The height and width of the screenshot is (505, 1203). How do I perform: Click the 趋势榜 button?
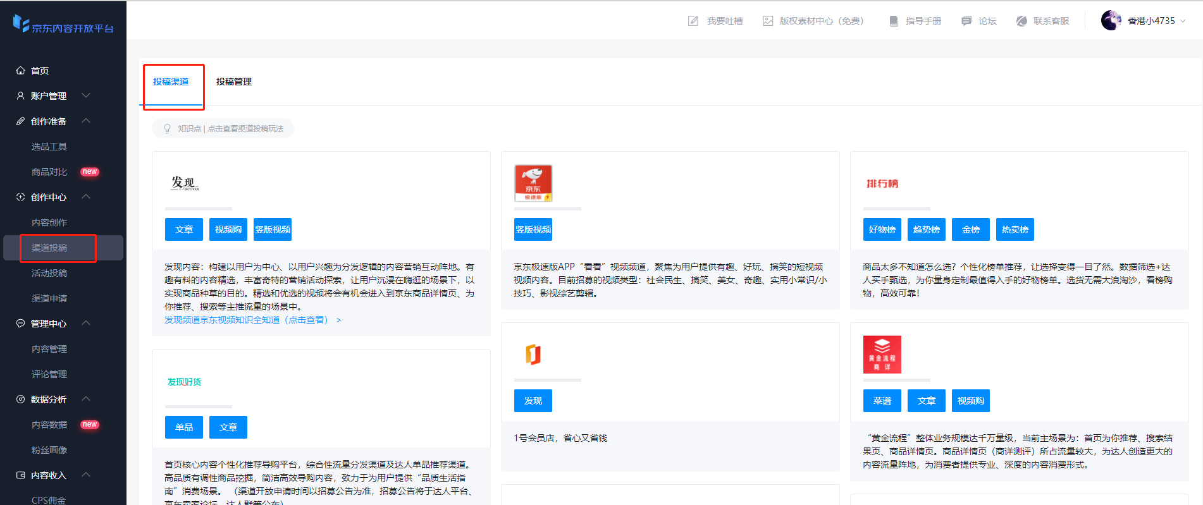click(927, 229)
